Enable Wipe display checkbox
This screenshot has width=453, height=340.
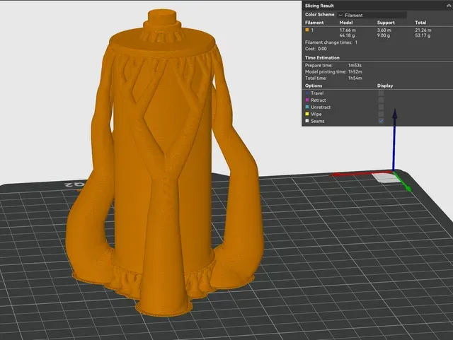pyautogui.click(x=381, y=114)
